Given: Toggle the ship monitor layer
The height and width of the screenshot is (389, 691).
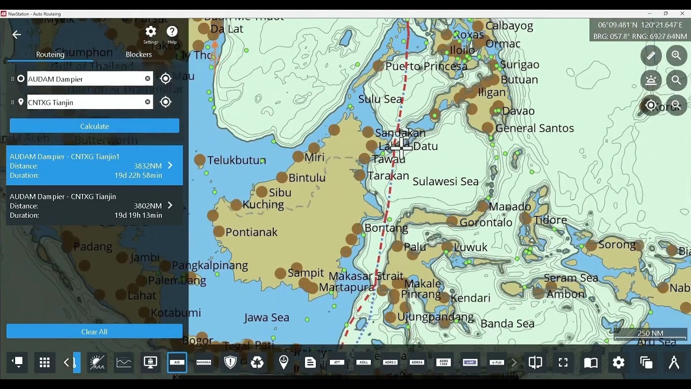Looking at the screenshot, I should 151,363.
